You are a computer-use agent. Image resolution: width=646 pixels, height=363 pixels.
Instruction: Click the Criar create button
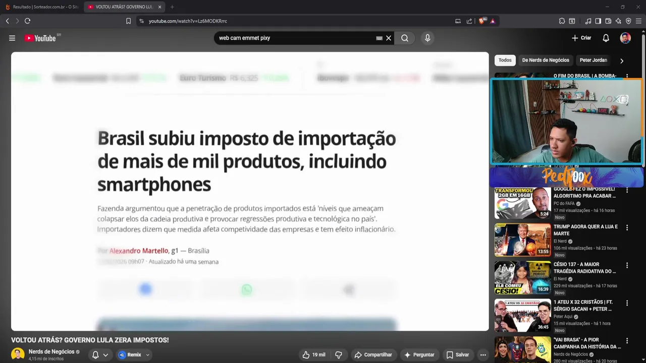point(581,38)
